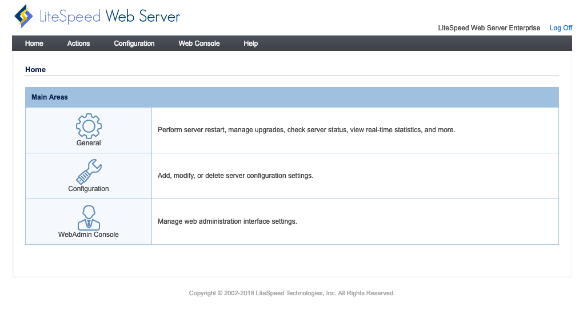Go to Home in the navigation bar
This screenshot has width=583, height=325.
[x=34, y=43]
